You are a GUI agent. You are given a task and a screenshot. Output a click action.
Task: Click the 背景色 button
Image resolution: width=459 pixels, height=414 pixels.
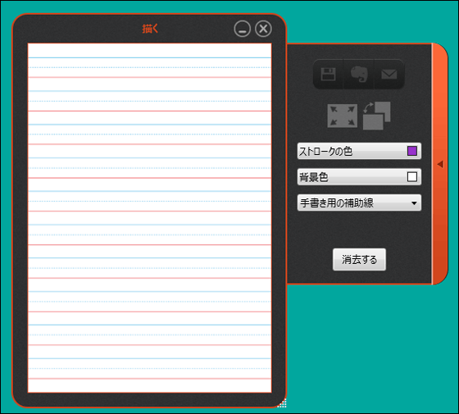coord(359,177)
